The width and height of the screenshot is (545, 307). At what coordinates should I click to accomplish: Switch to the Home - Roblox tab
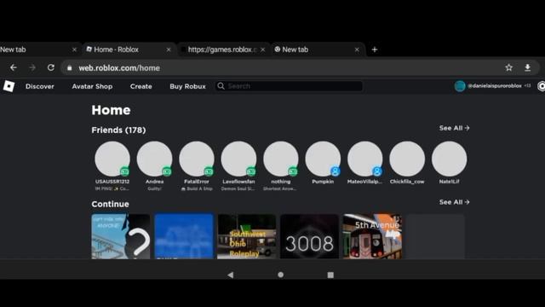pos(129,49)
